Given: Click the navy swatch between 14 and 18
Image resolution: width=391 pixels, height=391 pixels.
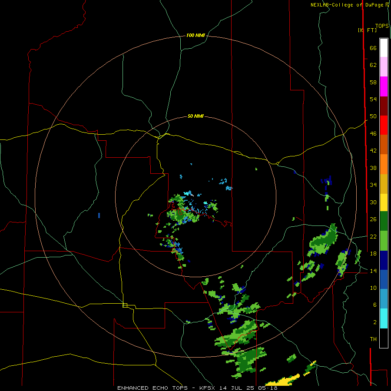Looking at the screenshot, I should pos(384,260).
